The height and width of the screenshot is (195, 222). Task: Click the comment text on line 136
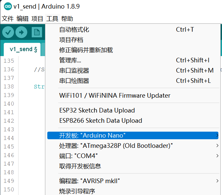pos(39,70)
